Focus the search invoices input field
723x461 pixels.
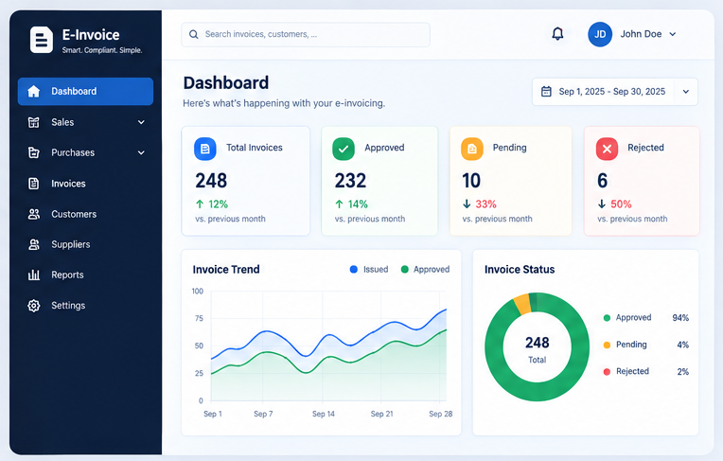pos(306,35)
